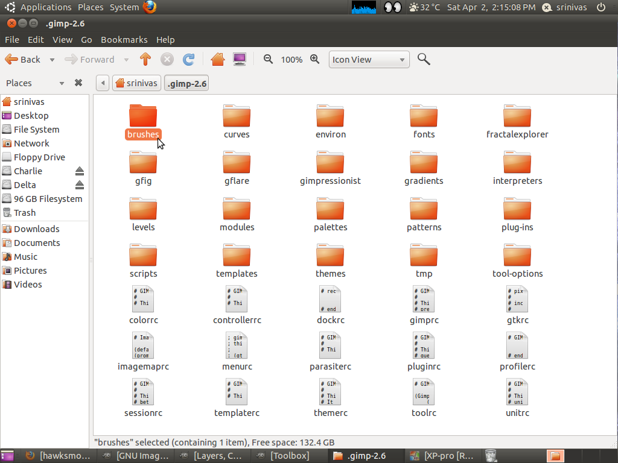Zoom in the icon view
The width and height of the screenshot is (618, 463).
[314, 59]
